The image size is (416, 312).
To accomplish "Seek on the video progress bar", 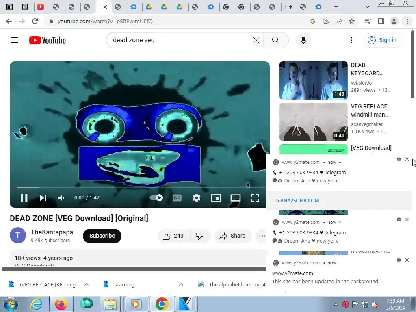I will click(x=140, y=188).
